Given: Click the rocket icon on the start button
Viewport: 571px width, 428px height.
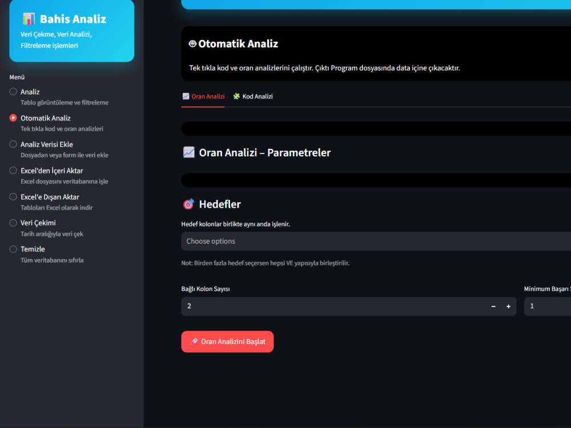Looking at the screenshot, I should point(194,341).
